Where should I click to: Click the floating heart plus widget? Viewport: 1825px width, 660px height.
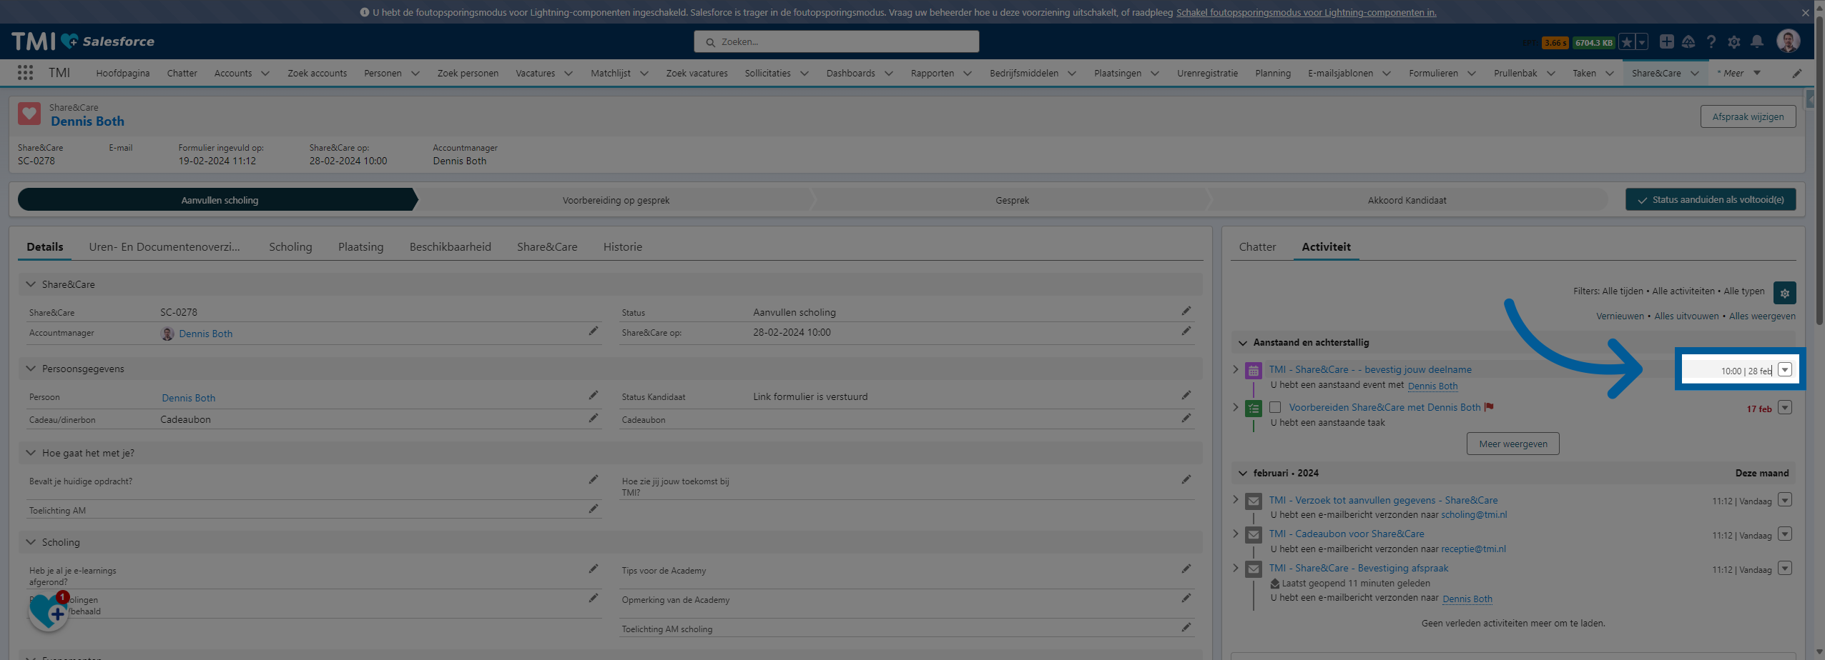pyautogui.click(x=49, y=612)
